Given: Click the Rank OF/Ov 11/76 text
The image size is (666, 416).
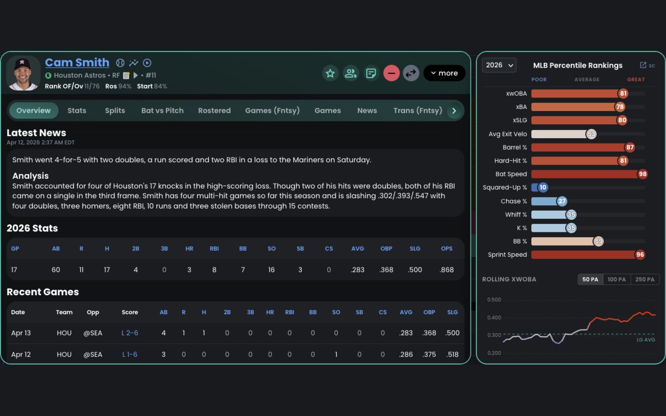Looking at the screenshot, I should (x=72, y=86).
